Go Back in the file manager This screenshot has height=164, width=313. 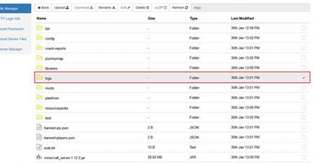(x=43, y=8)
